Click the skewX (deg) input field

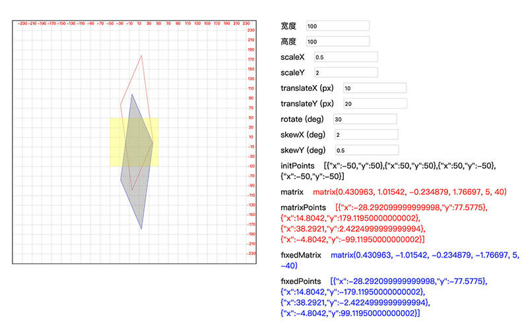(x=366, y=134)
